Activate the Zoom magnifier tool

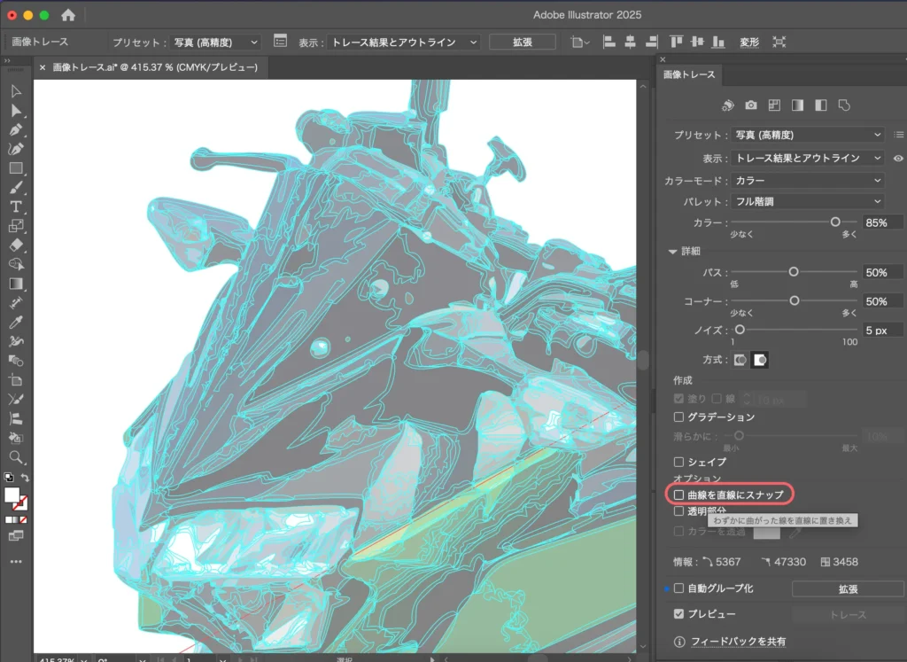pos(16,457)
